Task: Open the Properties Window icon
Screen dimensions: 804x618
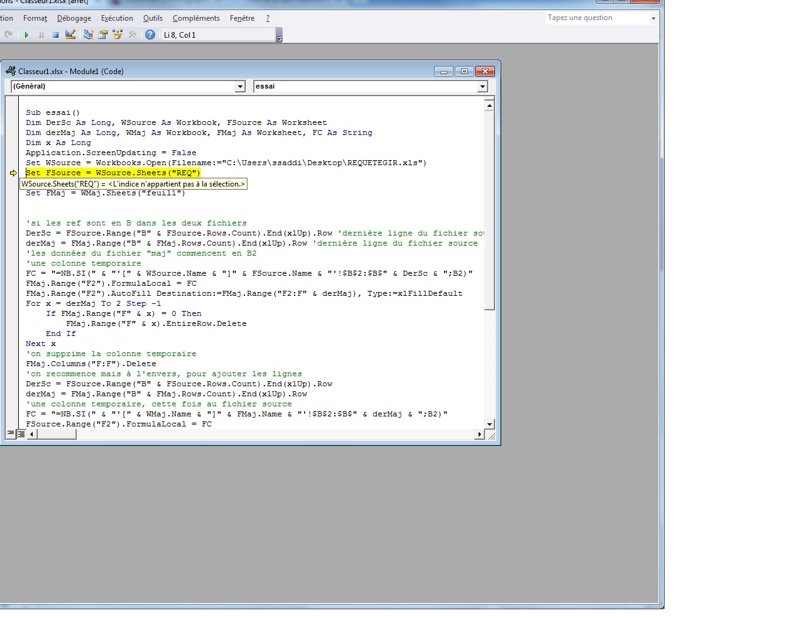Action: click(x=103, y=35)
